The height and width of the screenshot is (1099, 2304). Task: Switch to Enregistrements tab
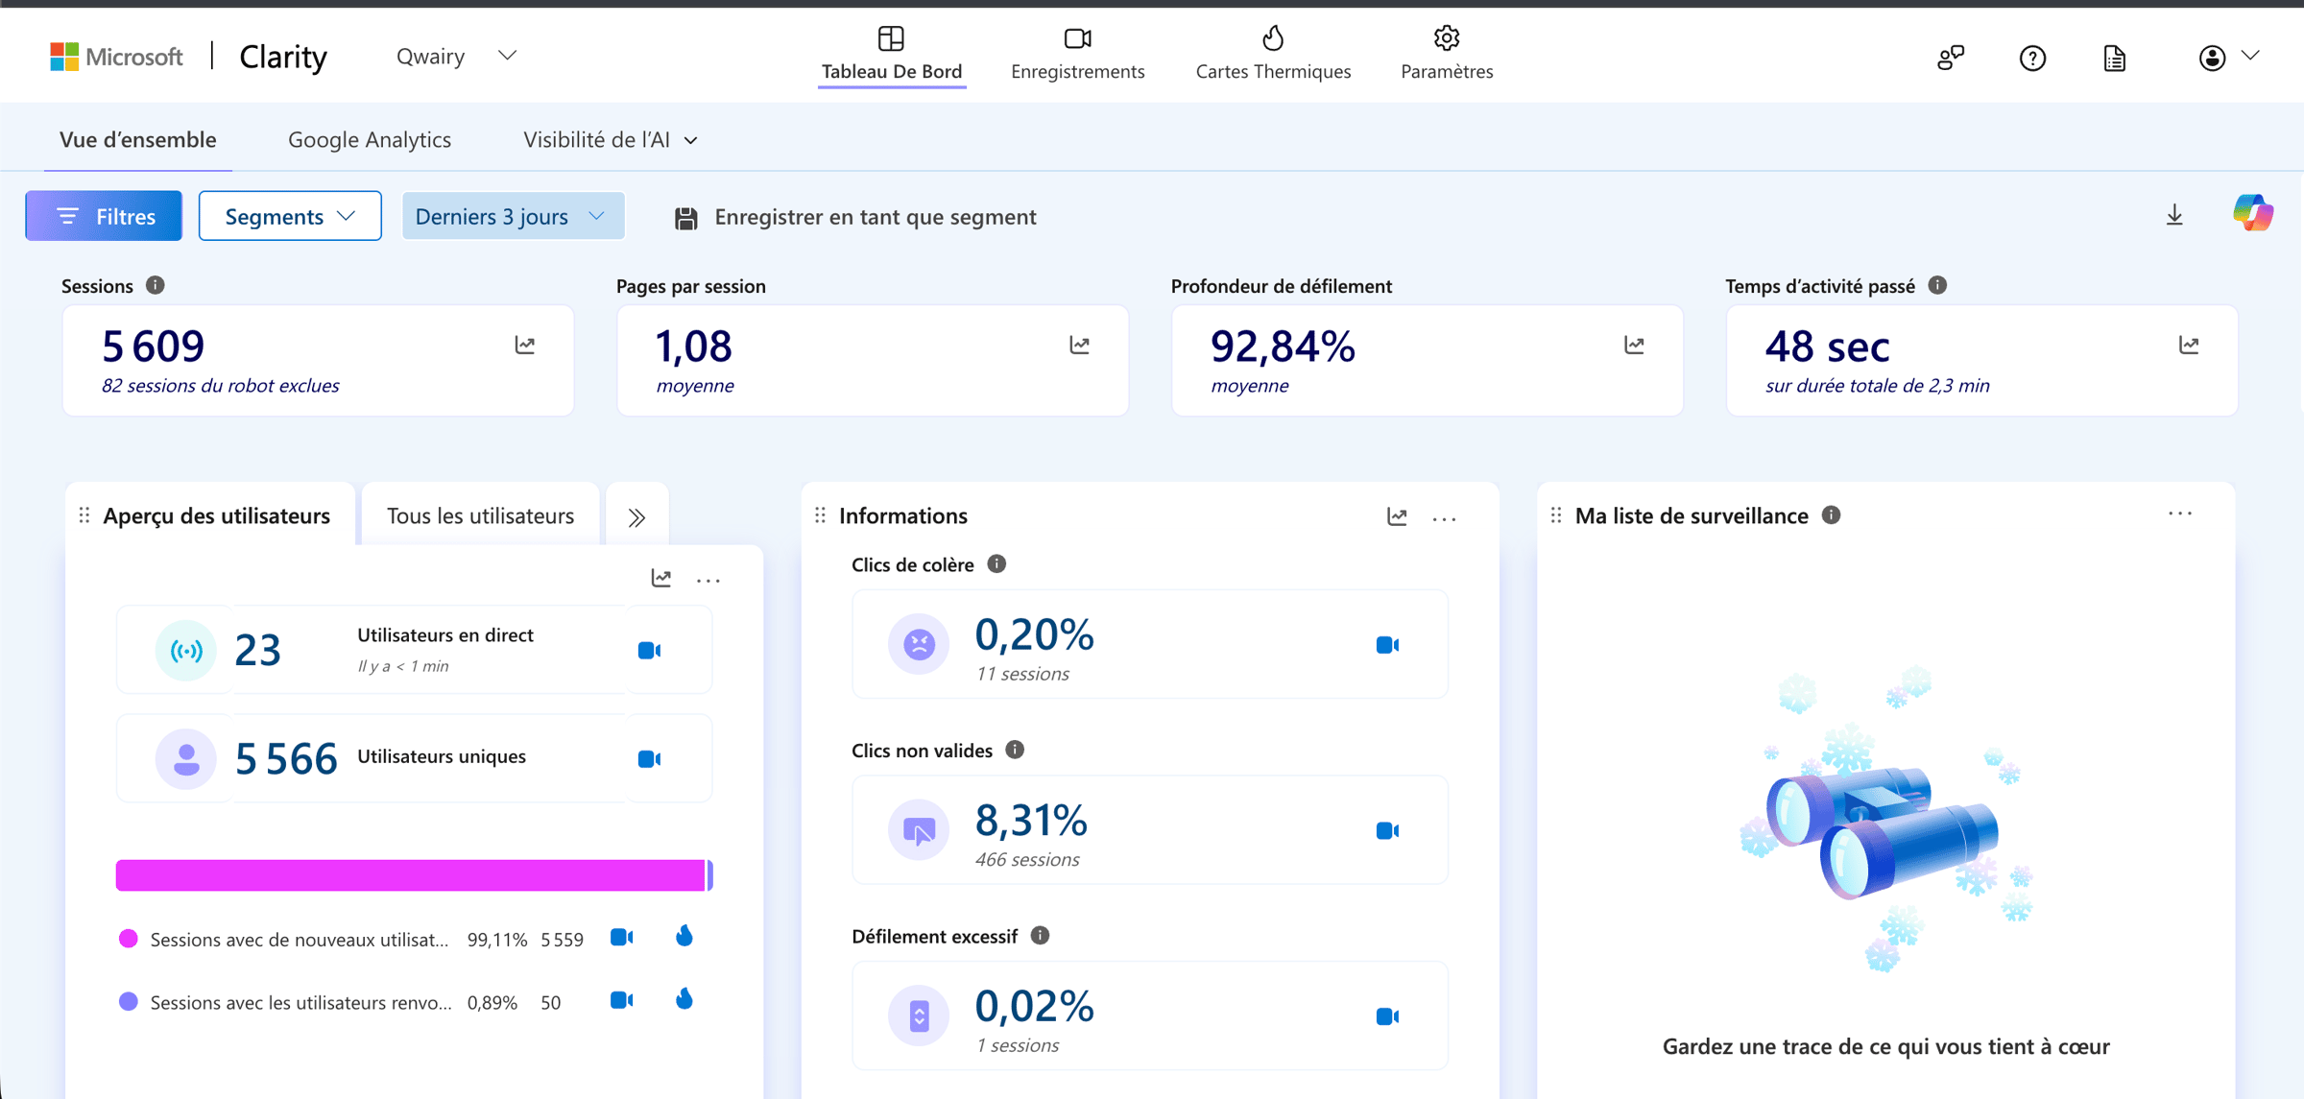[x=1077, y=54]
